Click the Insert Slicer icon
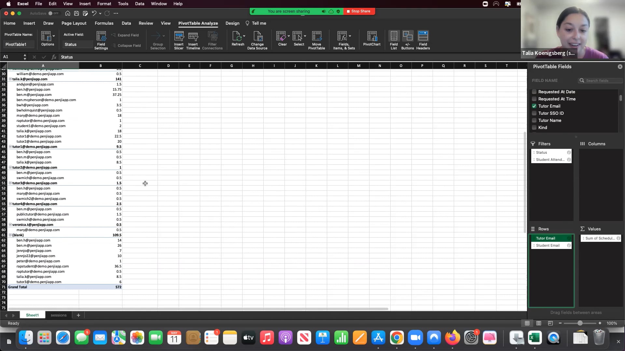The image size is (625, 351). [179, 37]
